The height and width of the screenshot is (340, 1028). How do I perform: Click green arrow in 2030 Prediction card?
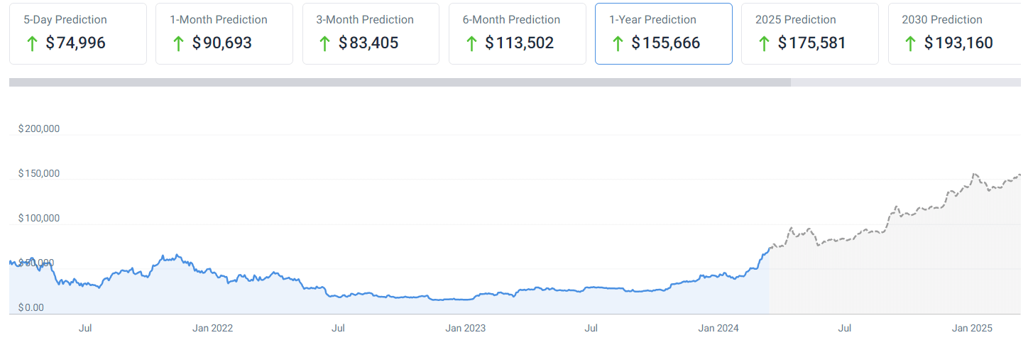[910, 43]
